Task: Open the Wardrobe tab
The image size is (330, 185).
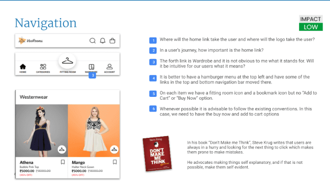Action: tap(91, 68)
